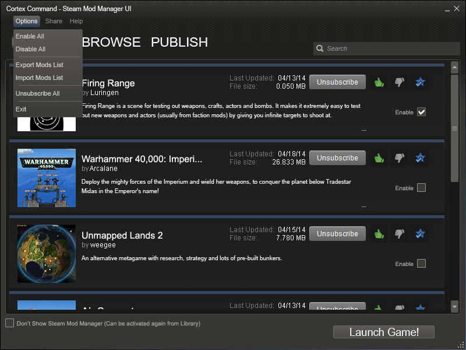The image size is (466, 350).
Task: Click the Unmapped Lands 2 title
Action: 122,236
